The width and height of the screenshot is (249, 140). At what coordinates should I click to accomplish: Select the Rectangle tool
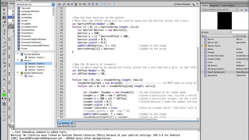pyautogui.click(x=4, y=42)
